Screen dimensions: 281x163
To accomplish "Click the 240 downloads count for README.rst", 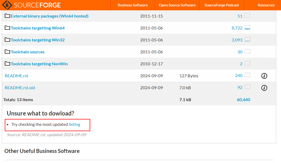I will click(x=239, y=76).
